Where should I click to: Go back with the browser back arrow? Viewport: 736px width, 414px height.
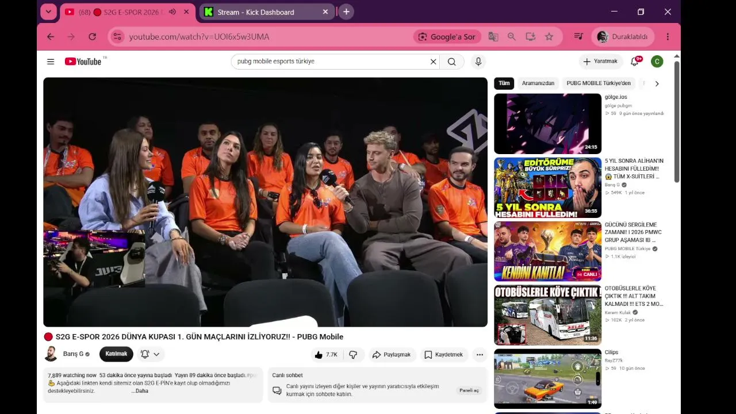point(51,37)
